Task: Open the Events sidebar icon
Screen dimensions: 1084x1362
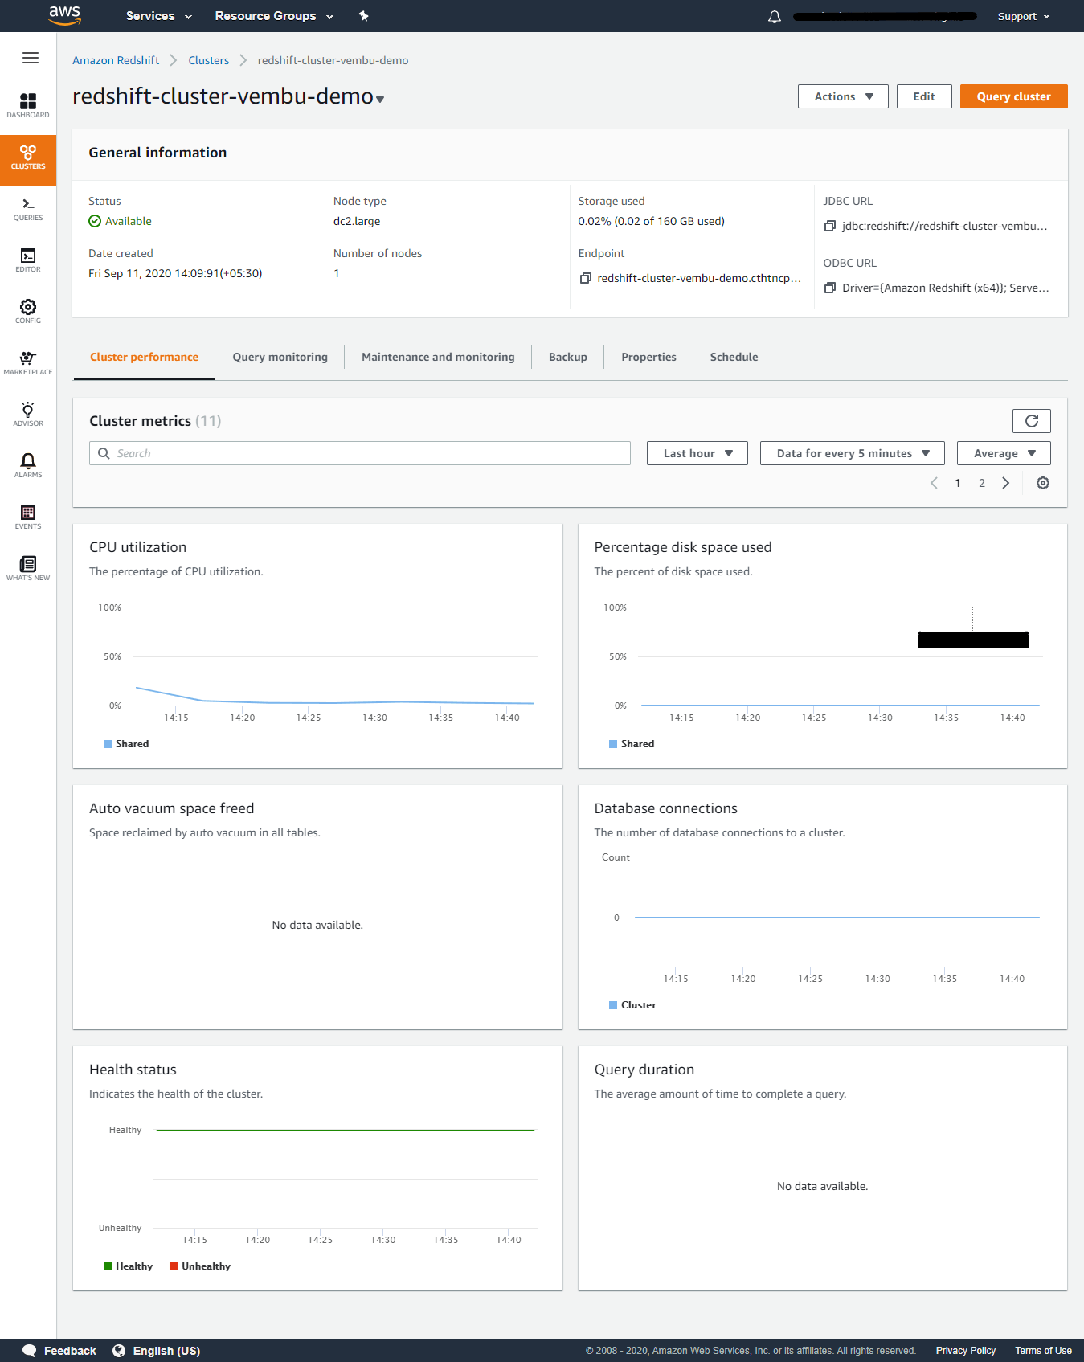Action: coord(28,517)
